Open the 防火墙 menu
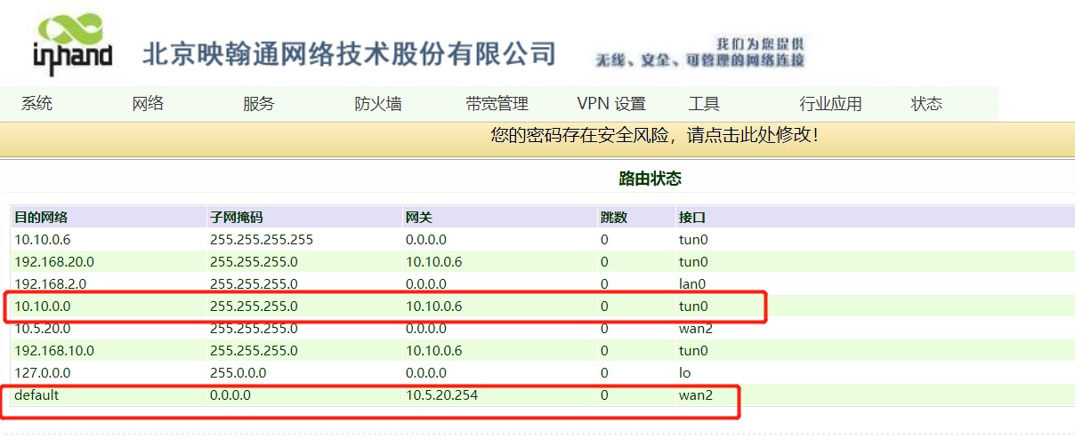This screenshot has height=438, width=1075. point(378,104)
